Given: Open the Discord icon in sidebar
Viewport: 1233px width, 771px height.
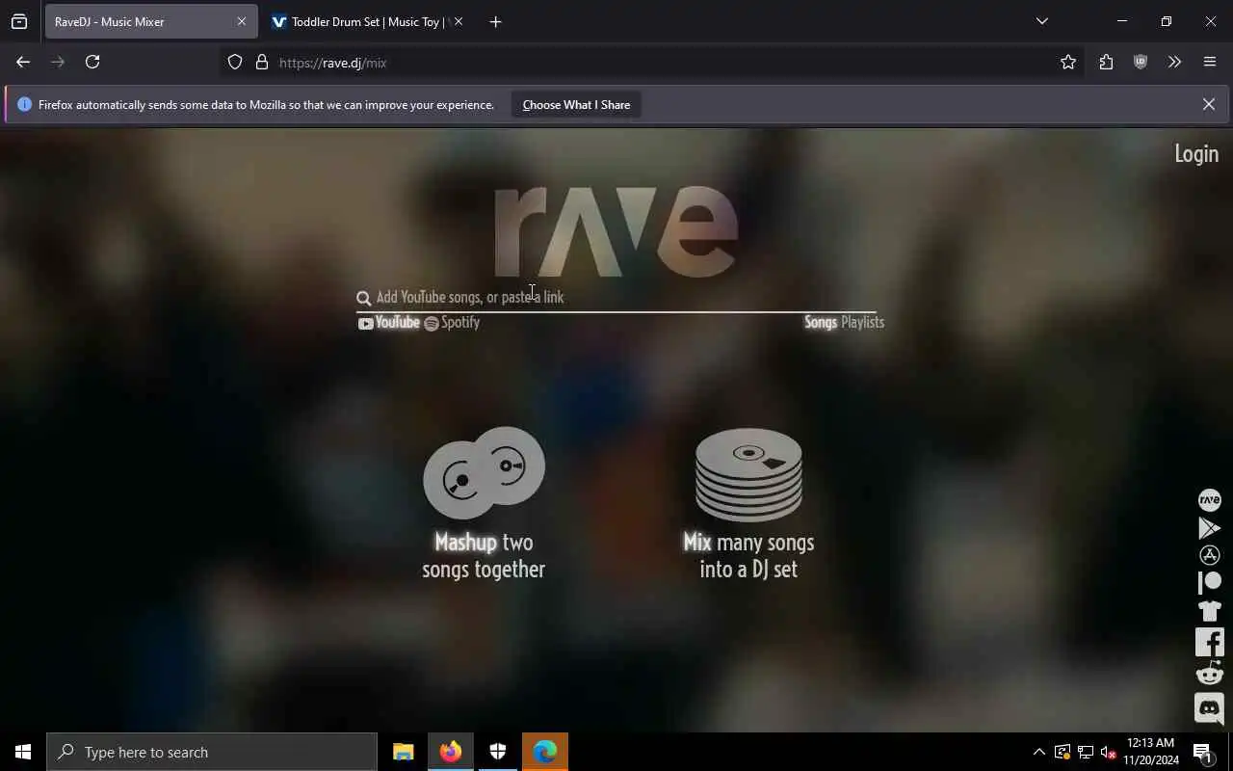Looking at the screenshot, I should [1209, 708].
